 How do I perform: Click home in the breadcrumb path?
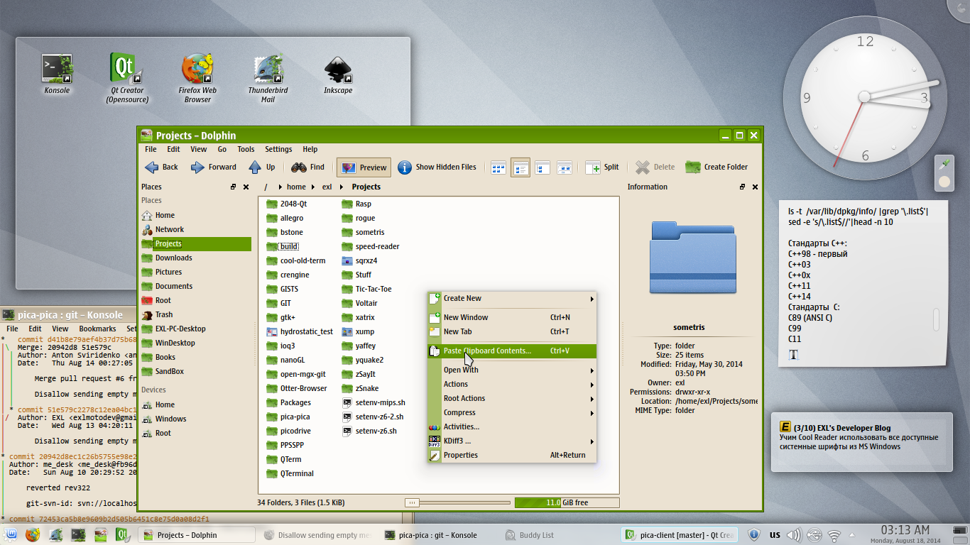click(296, 187)
